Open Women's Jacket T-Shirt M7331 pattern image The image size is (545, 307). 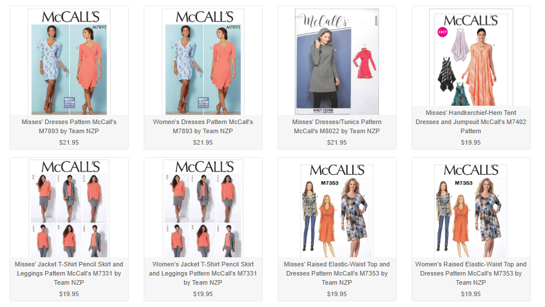203,208
